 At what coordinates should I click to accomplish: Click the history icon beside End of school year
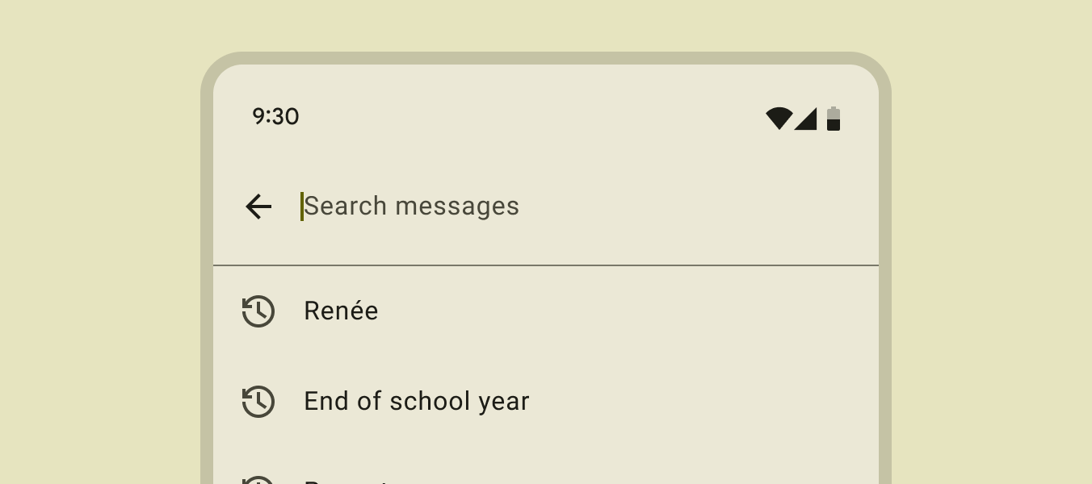258,402
